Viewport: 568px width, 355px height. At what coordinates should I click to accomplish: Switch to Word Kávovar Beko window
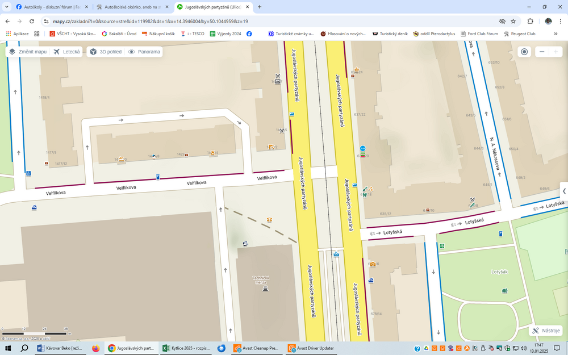coord(61,349)
